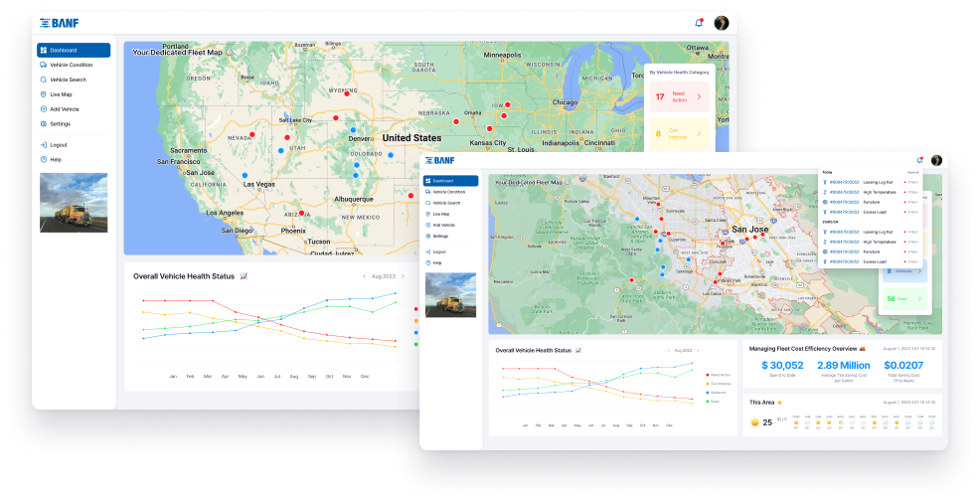Open profile avatar in the front window
Viewport: 980px width, 502px height.
[936, 161]
